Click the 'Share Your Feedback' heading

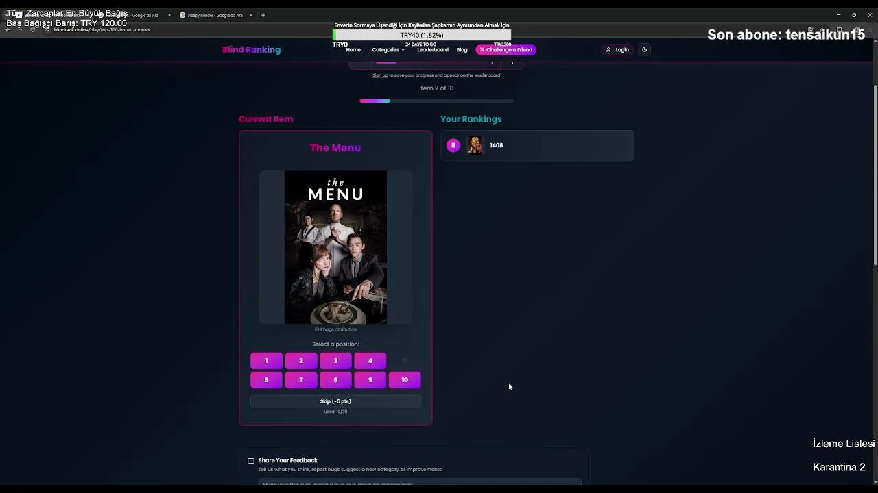[287, 461]
